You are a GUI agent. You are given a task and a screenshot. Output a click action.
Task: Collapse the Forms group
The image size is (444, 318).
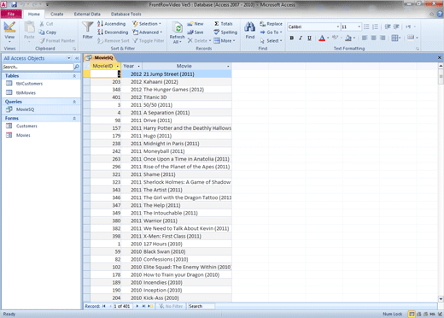74,118
